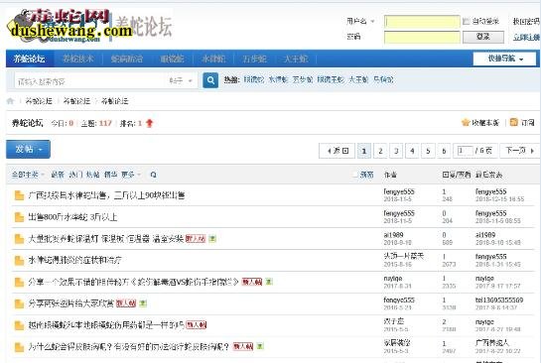Click folder icon of 三斤以上90块 水律蛇出售 thread
541x363 pixels.
19,195
